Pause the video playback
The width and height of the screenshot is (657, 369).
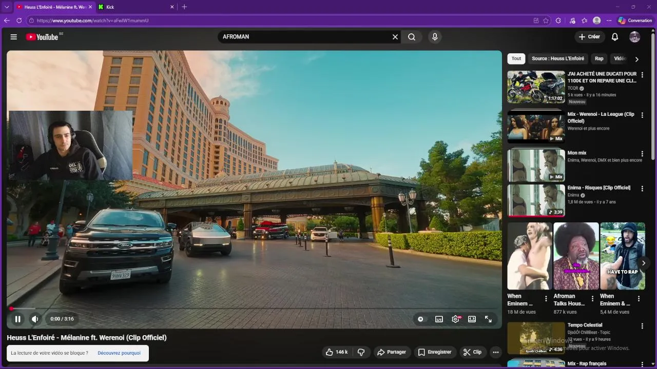point(18,319)
